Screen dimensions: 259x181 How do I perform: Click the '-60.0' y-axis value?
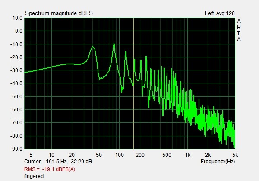(x=16, y=110)
